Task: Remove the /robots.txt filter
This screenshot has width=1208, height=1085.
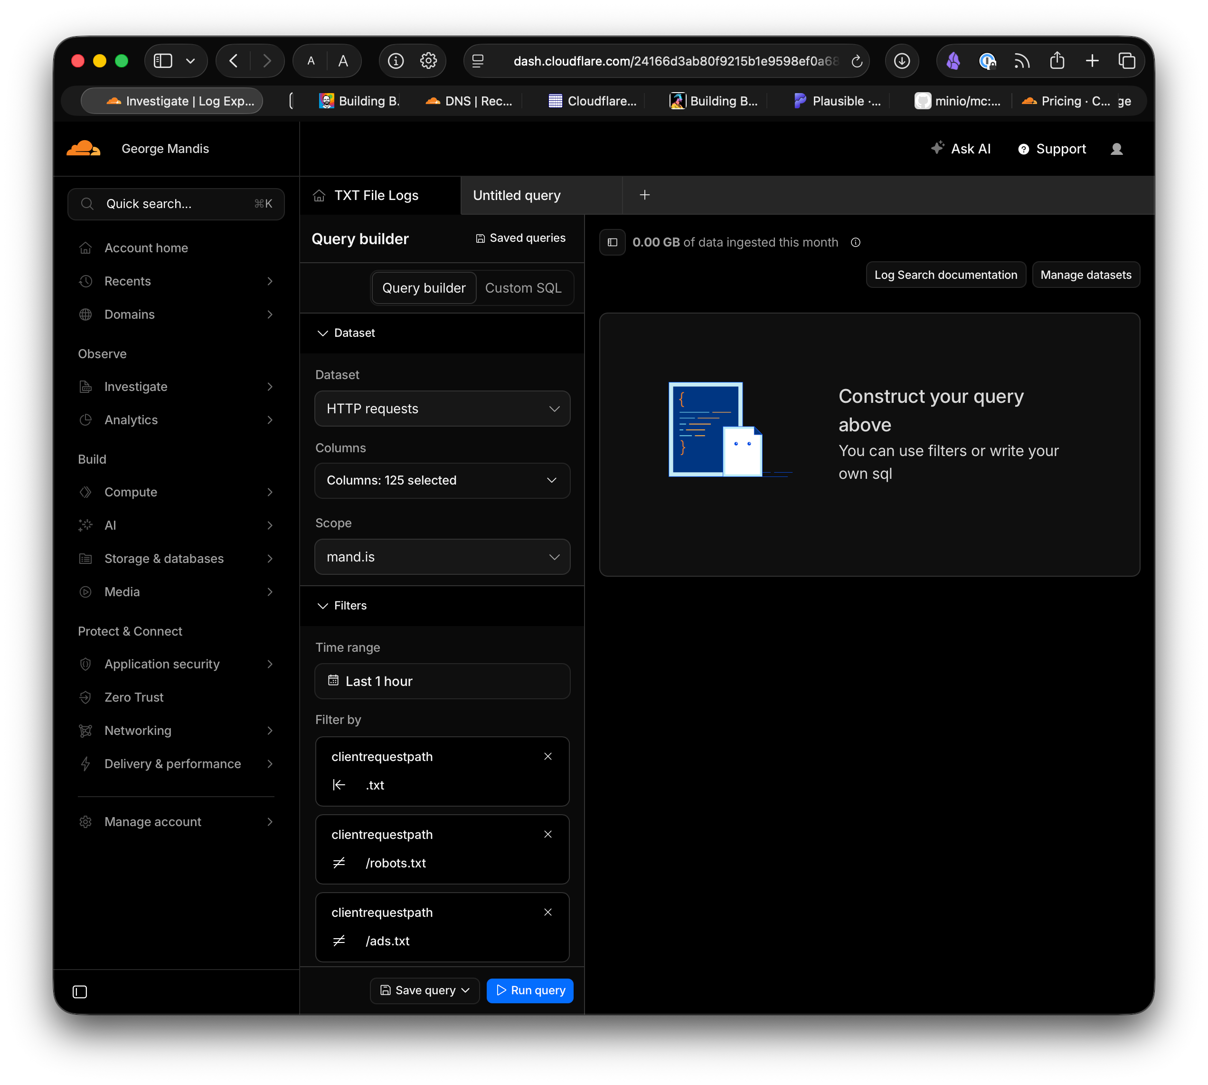Action: pos(547,834)
